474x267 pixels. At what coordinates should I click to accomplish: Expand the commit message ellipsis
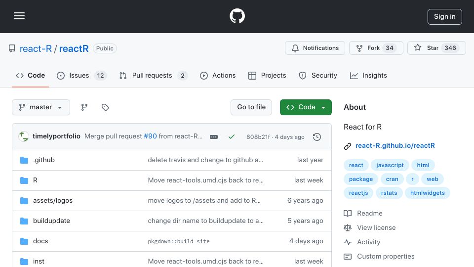click(214, 137)
